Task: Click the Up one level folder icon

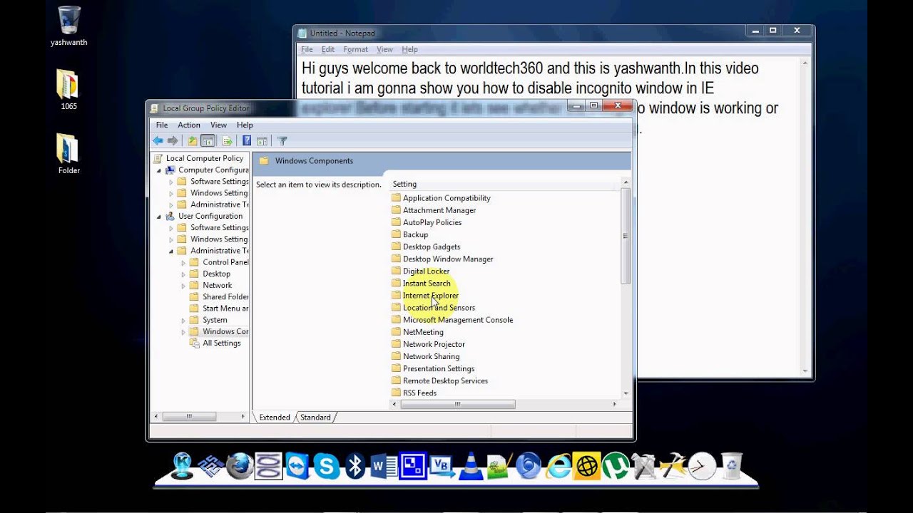Action: click(x=193, y=141)
